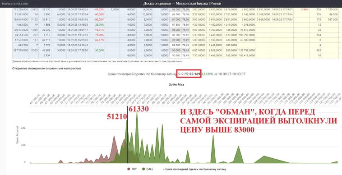Click the 11 591 000 volume cell

(x=21, y=14)
